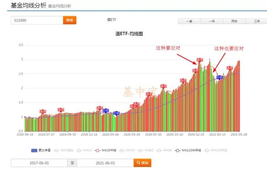Click the x-axis date 2020-03-04
The height and width of the screenshot is (170, 267).
111,134
